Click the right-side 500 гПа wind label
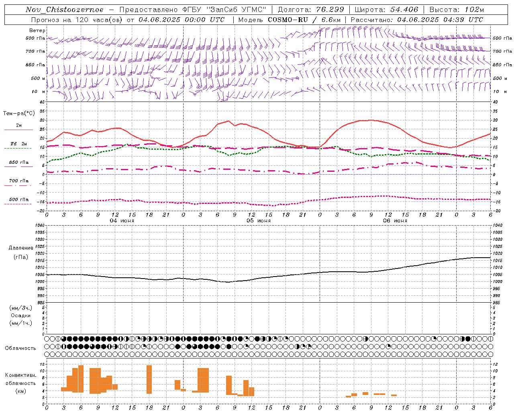 [x=502, y=39]
